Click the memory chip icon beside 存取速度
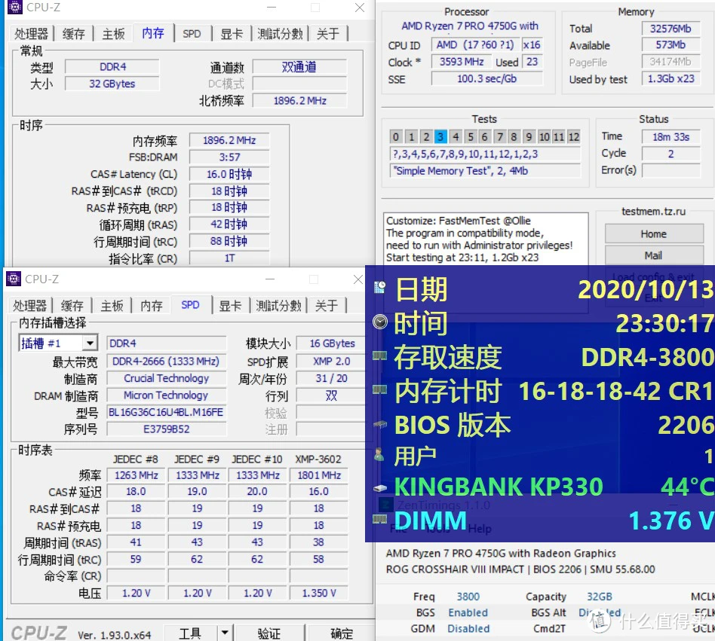The width and height of the screenshot is (715, 641). [x=380, y=357]
